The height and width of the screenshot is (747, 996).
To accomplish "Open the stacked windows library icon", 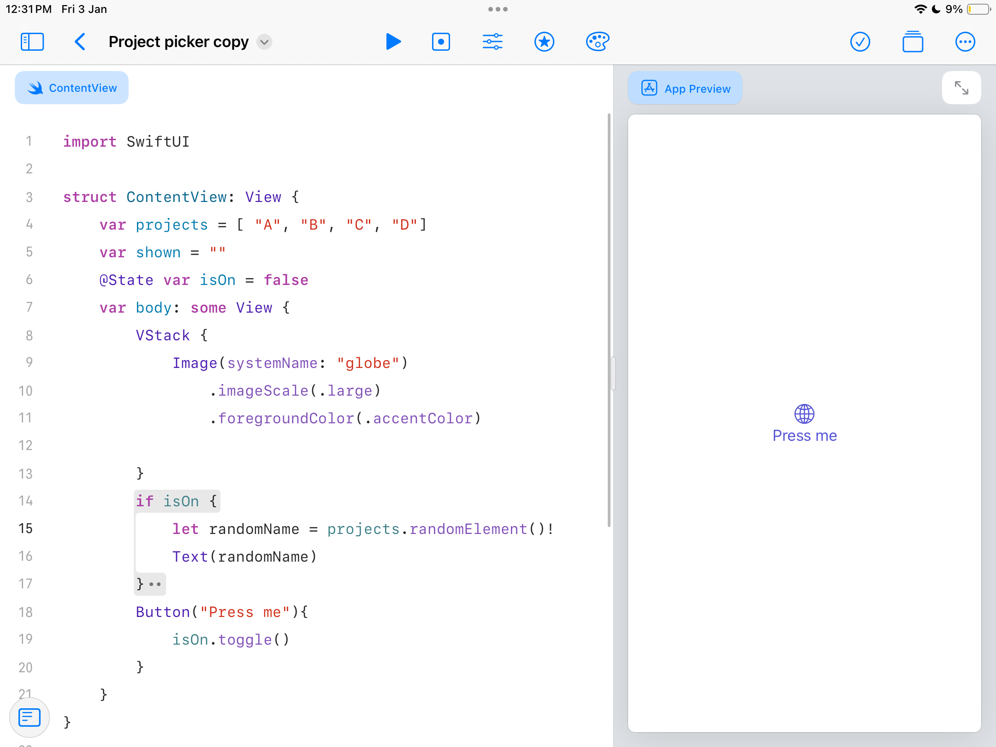I will [913, 42].
